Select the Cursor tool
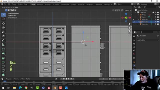The height and width of the screenshot is (90, 160). tap(3, 19)
